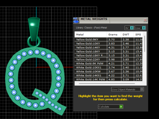The width and height of the screenshot is (159, 119).
Task: Click the 5.98 grams cell
Action: tap(114, 59)
